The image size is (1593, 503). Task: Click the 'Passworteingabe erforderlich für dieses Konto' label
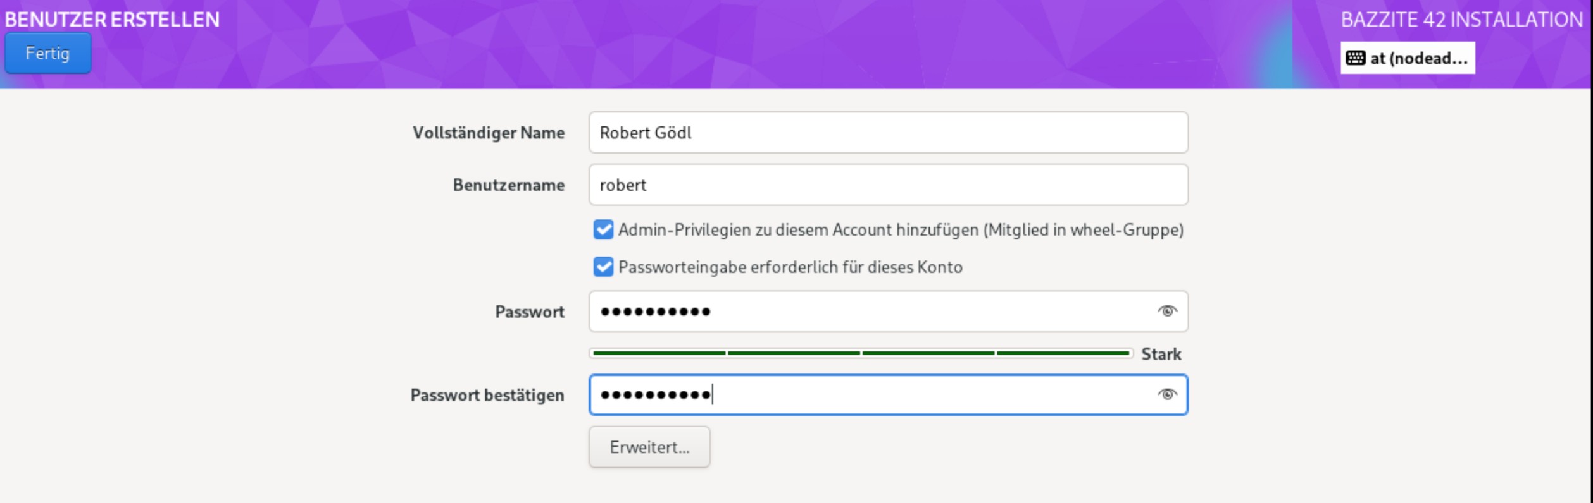(790, 267)
